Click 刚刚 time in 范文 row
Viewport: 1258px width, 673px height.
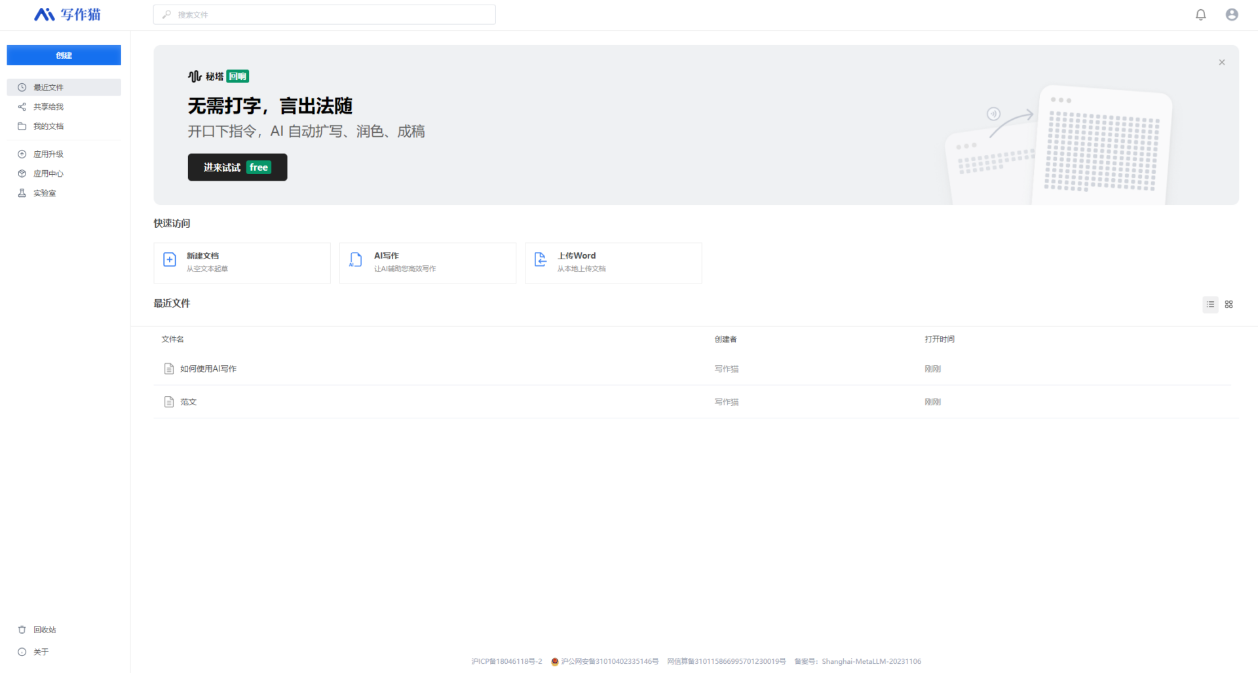[x=932, y=402]
